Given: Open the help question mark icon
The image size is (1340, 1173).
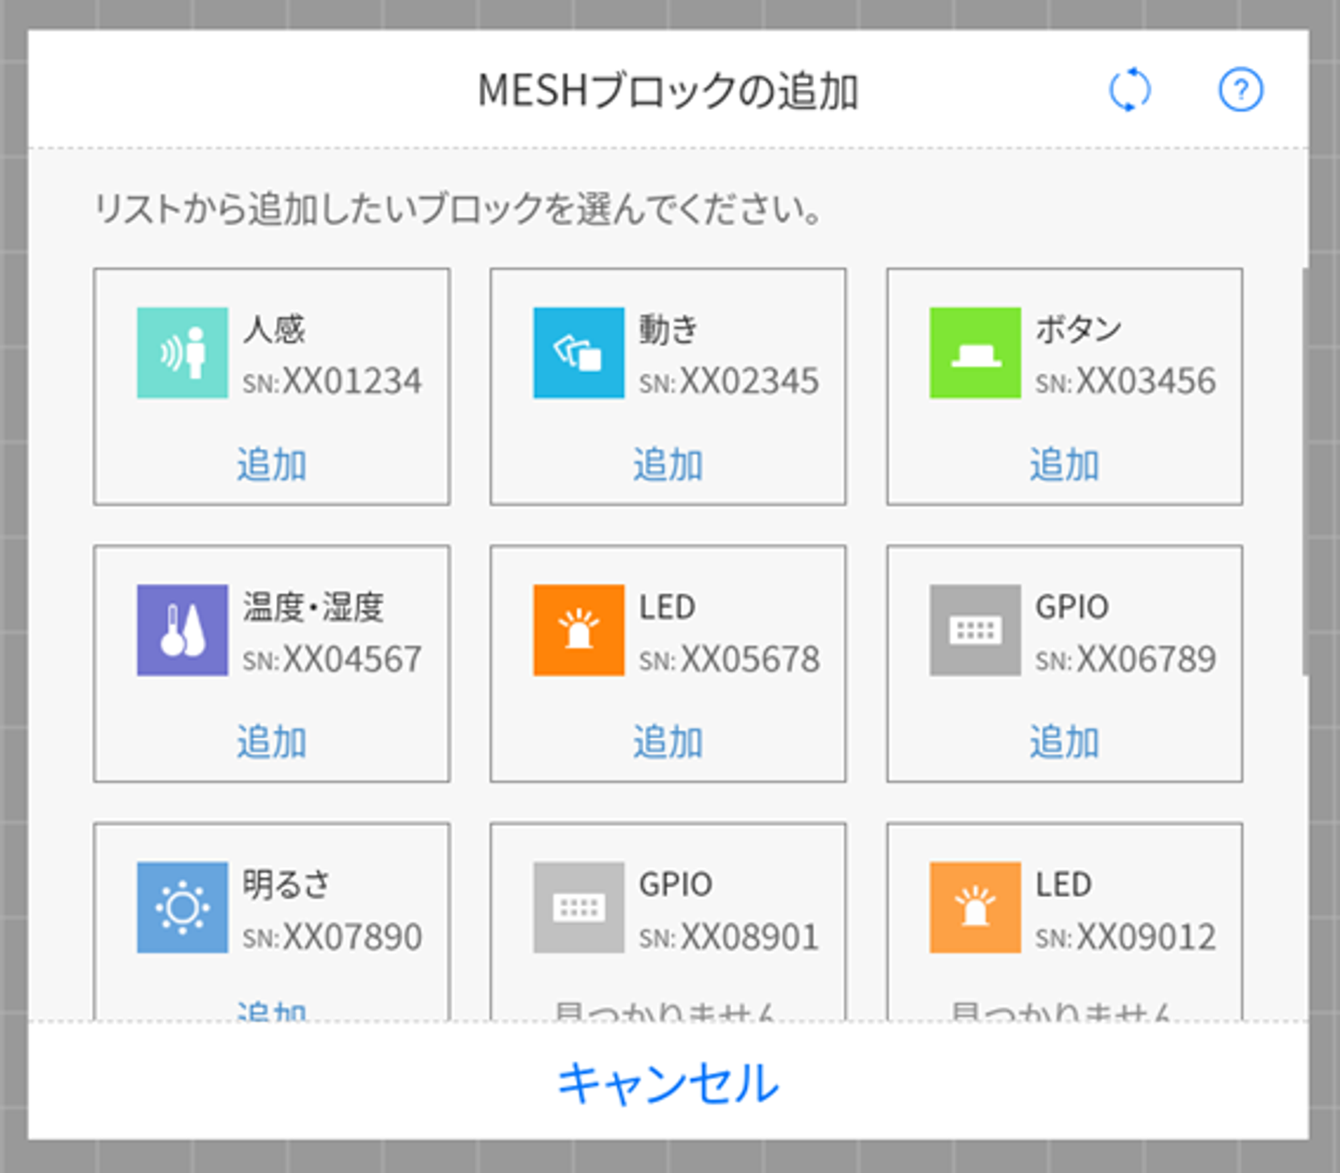Looking at the screenshot, I should pos(1240,89).
